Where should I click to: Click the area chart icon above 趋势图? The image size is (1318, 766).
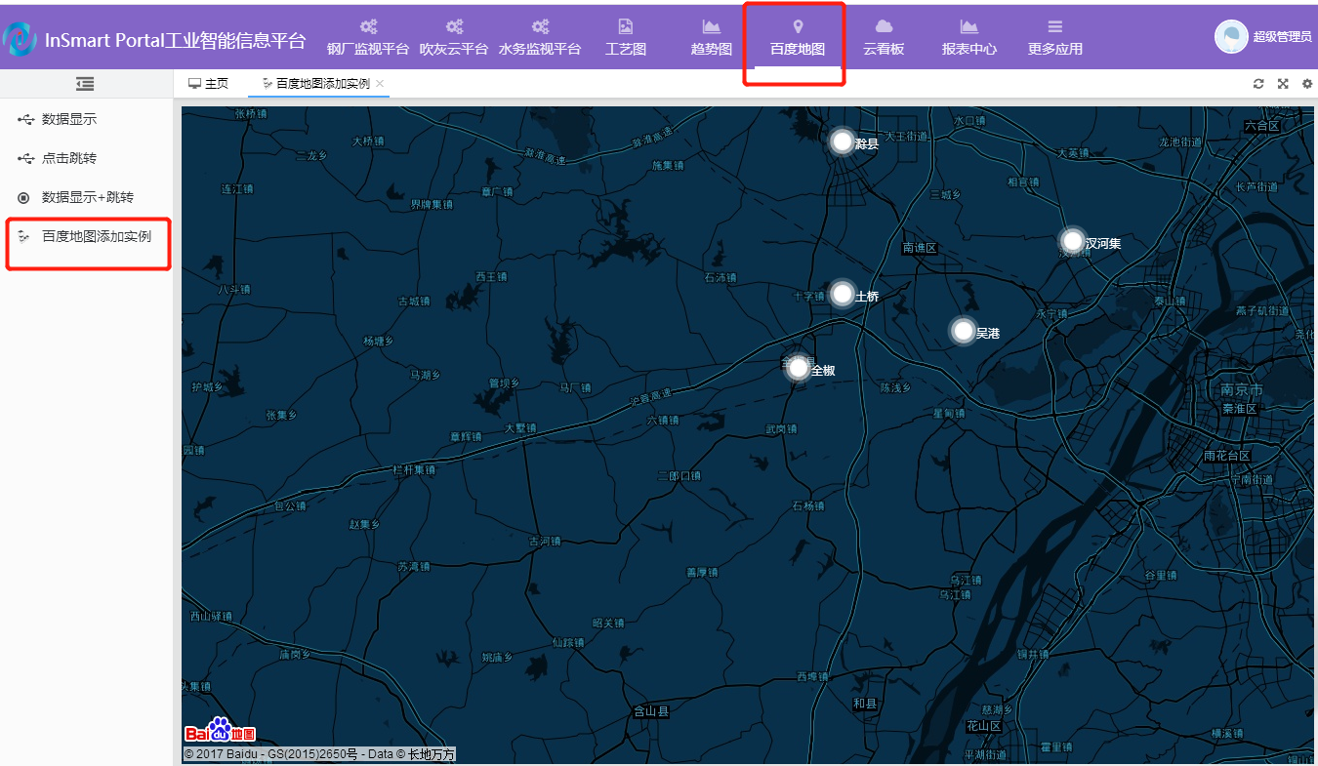712,26
